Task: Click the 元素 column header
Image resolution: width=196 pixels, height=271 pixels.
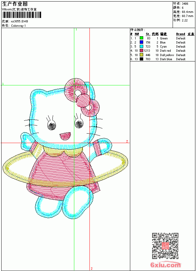Action: click(191, 34)
